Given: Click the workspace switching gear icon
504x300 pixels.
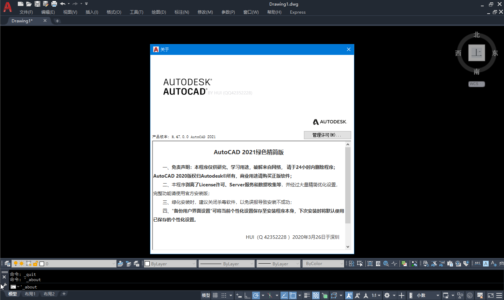Looking at the screenshot, I should (387, 295).
